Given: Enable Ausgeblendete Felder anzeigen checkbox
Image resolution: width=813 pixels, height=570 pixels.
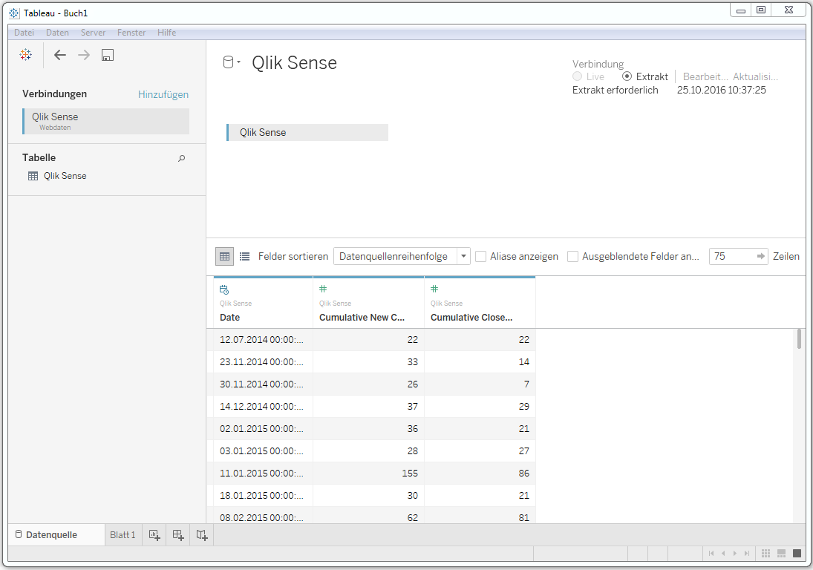Looking at the screenshot, I should 572,257.
